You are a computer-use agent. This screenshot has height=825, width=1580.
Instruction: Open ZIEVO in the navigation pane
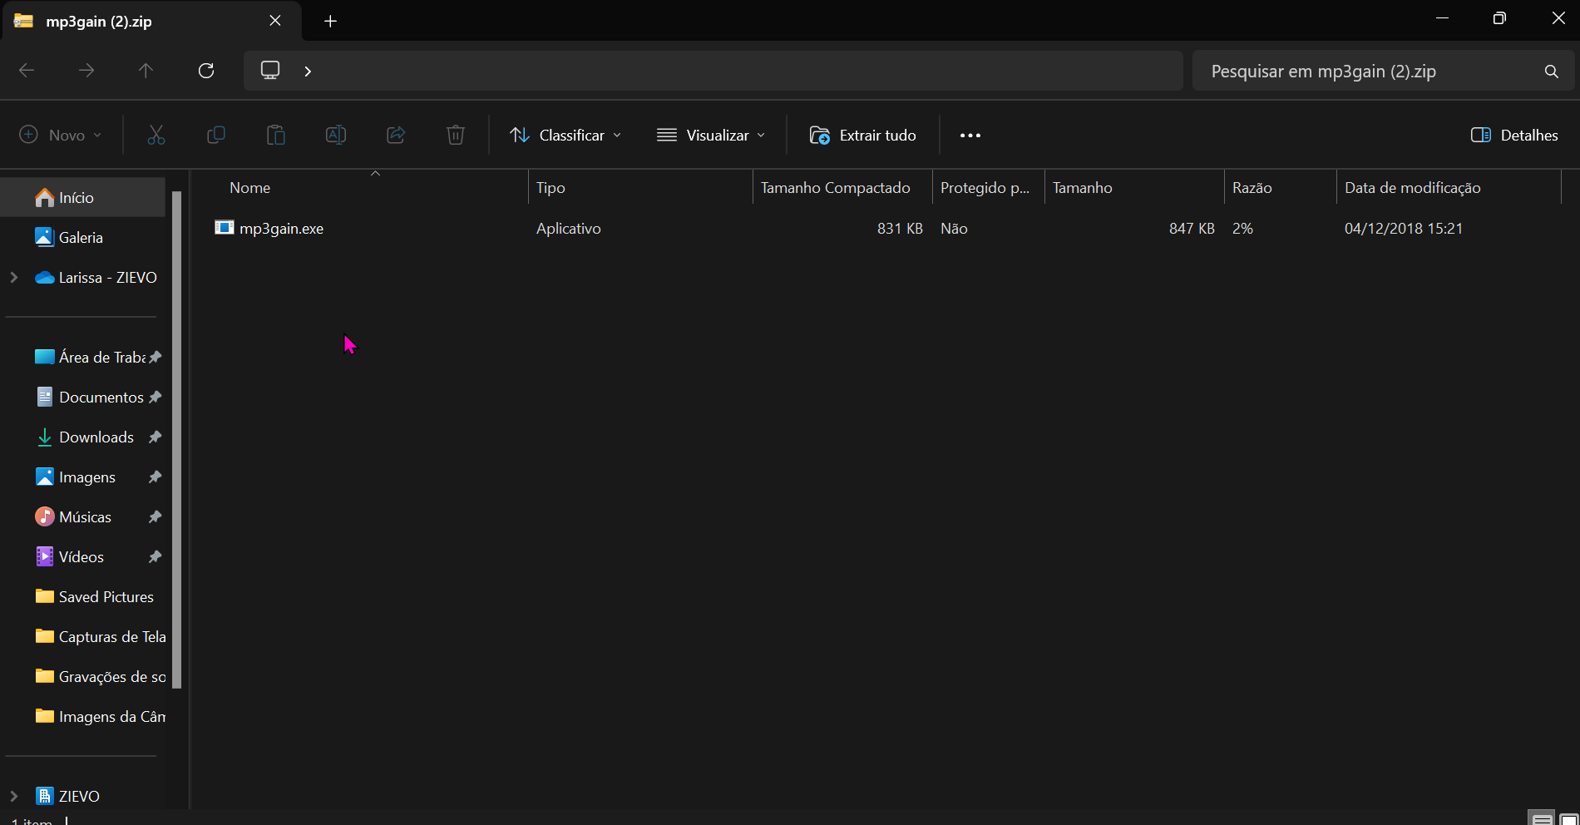[x=79, y=796]
